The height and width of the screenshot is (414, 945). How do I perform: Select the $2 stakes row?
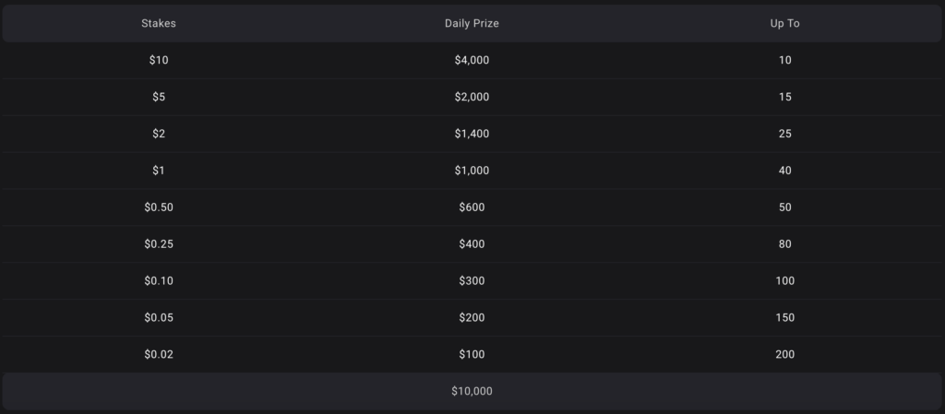point(472,134)
